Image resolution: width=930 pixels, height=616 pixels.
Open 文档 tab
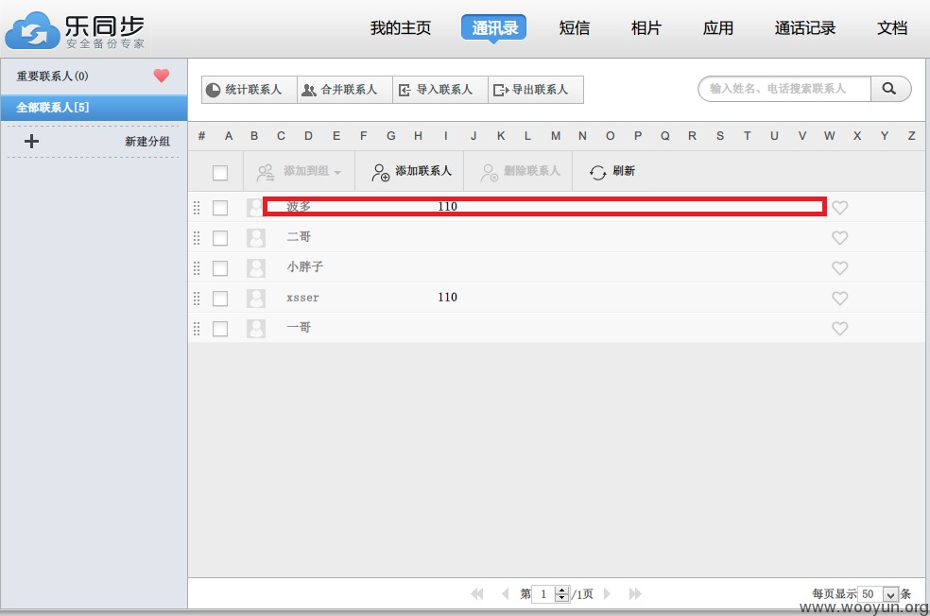click(892, 27)
